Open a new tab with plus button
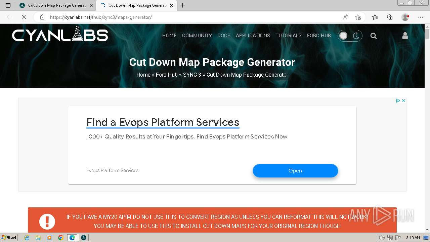This screenshot has height=242, width=430. pos(182,5)
